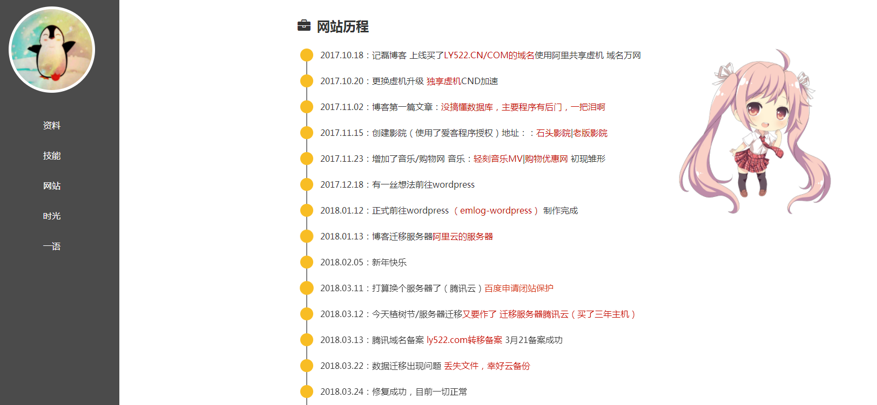
Task: Open the 独享虚机 link
Action: tap(443, 81)
